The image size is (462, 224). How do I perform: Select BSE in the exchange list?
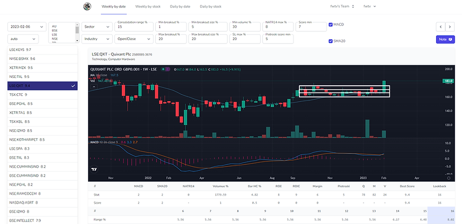pos(55,30)
